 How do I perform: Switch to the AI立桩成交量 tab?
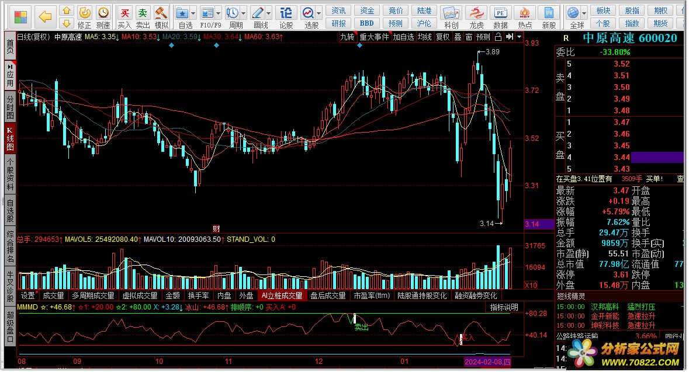click(282, 295)
